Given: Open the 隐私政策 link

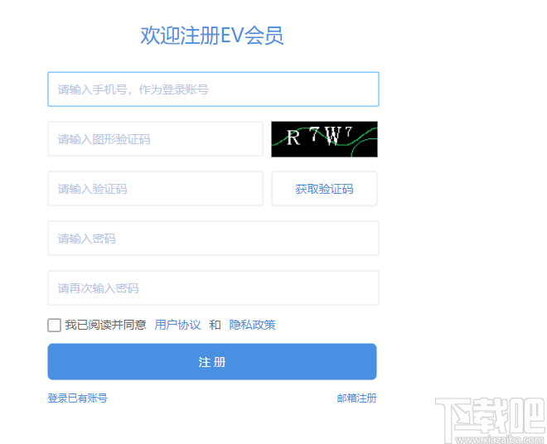Looking at the screenshot, I should click(252, 325).
